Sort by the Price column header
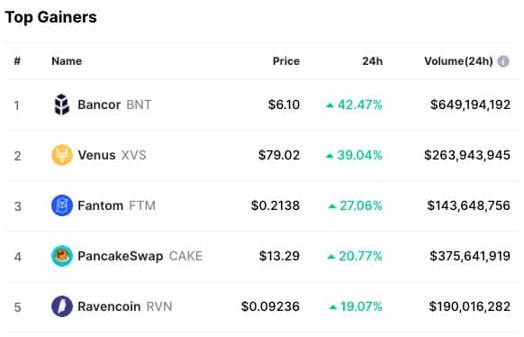This screenshot has width=524, height=337. [286, 61]
